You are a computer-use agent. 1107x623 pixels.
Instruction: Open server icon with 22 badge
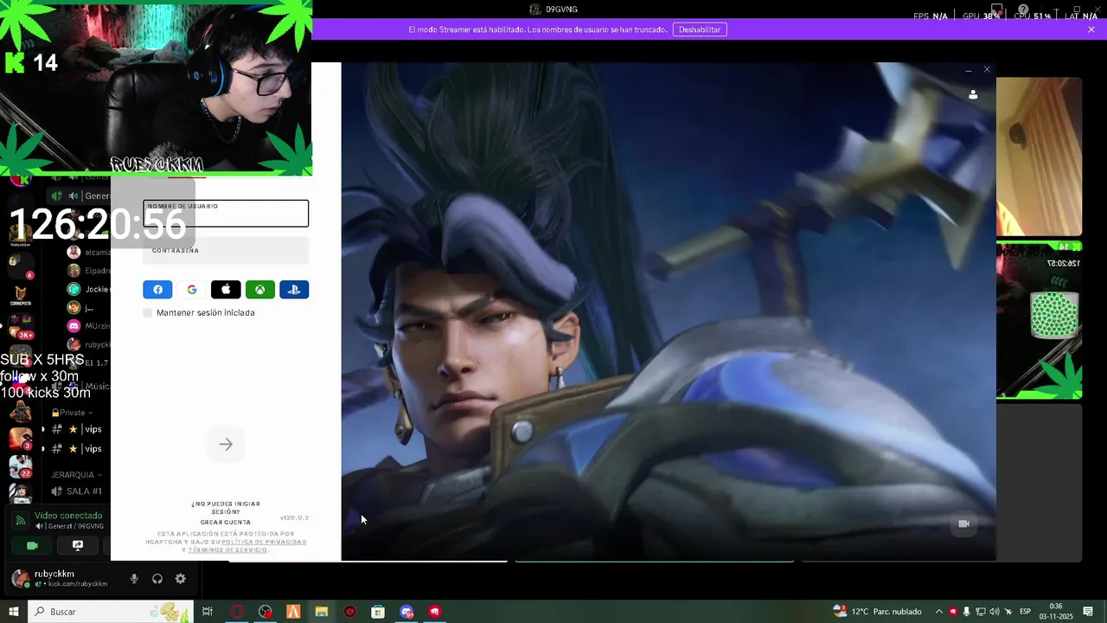click(21, 466)
